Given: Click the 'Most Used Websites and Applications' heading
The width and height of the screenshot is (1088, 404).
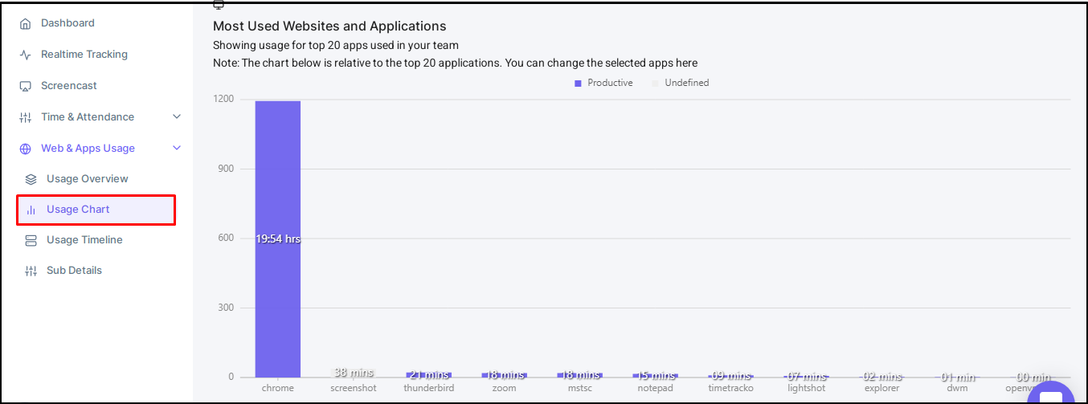Looking at the screenshot, I should [329, 27].
